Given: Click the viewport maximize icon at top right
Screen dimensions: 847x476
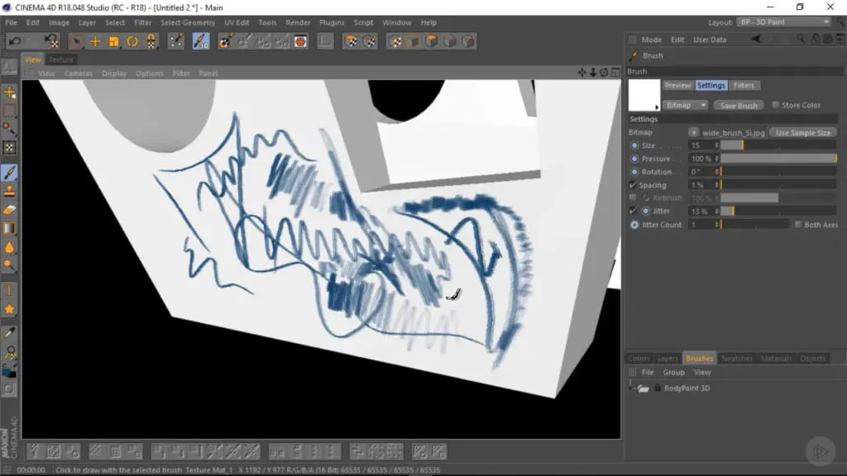Looking at the screenshot, I should [x=615, y=73].
